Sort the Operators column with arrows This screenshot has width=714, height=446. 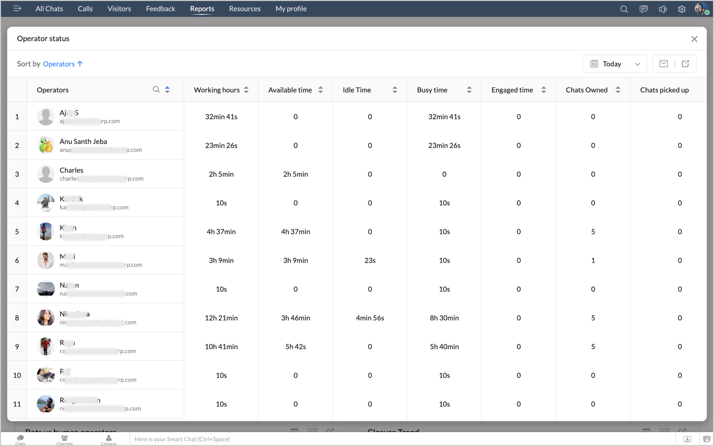coord(168,90)
